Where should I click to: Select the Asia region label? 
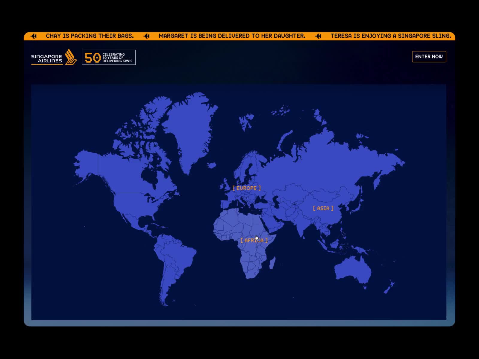[x=323, y=208]
